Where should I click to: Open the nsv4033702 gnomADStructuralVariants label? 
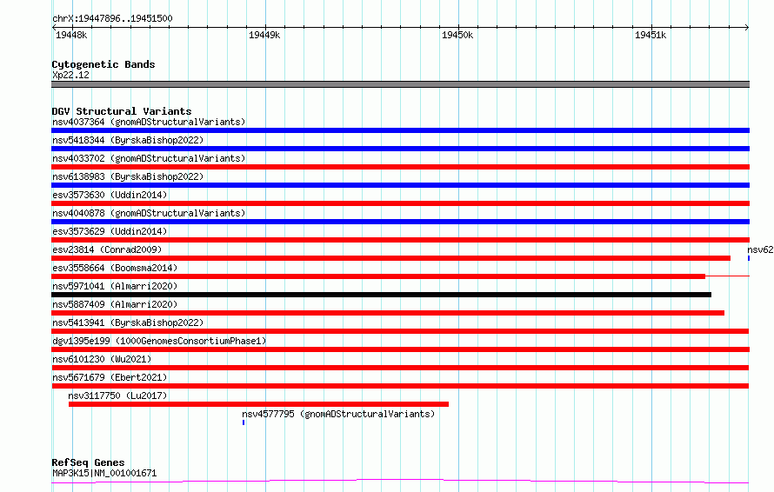(x=149, y=158)
